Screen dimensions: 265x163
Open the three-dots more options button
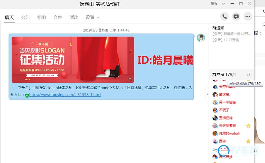point(247,17)
